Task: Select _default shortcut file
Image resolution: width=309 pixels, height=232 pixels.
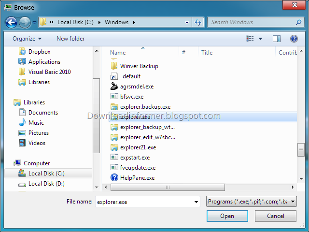Action: click(x=126, y=76)
